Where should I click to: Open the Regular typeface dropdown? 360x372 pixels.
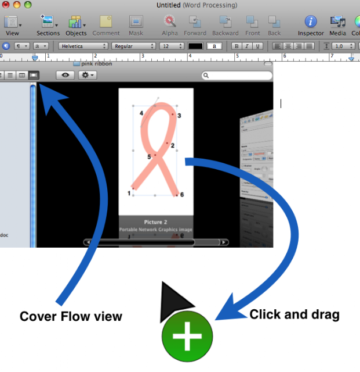pyautogui.click(x=133, y=46)
